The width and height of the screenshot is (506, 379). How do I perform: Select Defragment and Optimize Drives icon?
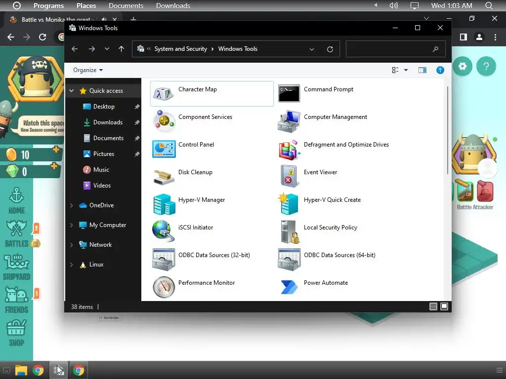coord(289,150)
